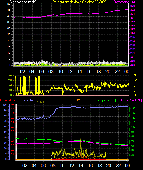Click the Dew Point (°F) legend label
This screenshot has width=143, height=170.
coord(131,100)
